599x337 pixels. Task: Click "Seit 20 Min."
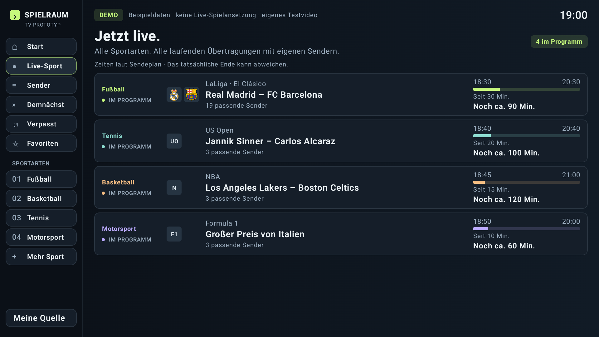491,143
